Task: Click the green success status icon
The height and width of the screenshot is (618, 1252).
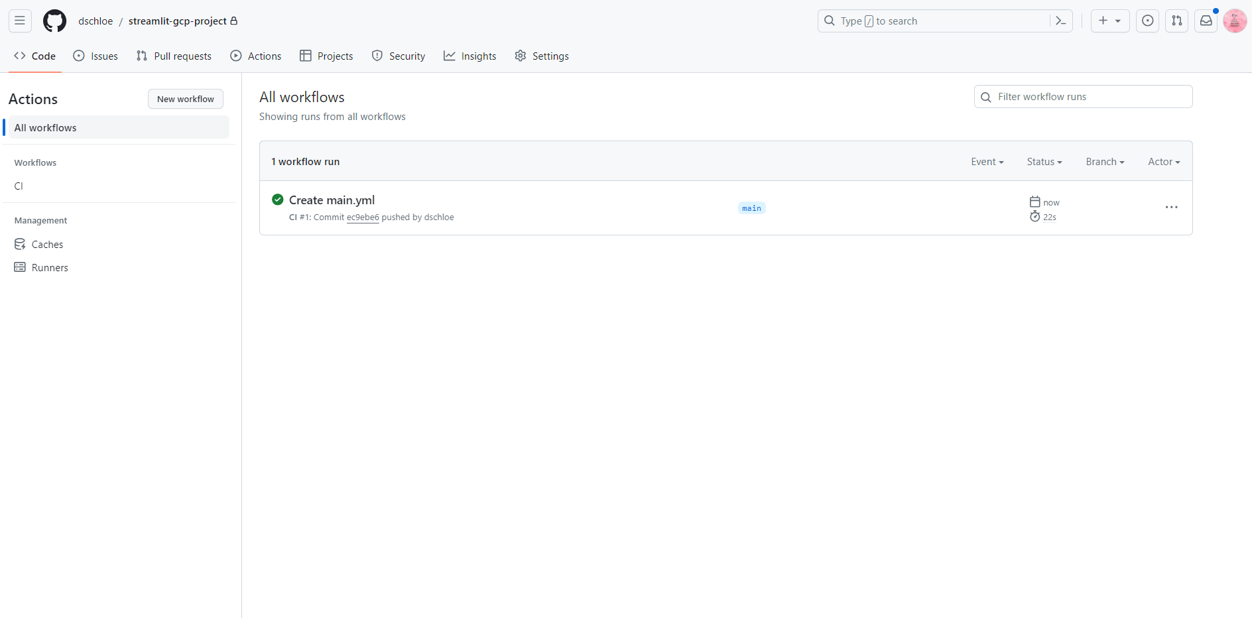Action: tap(278, 200)
